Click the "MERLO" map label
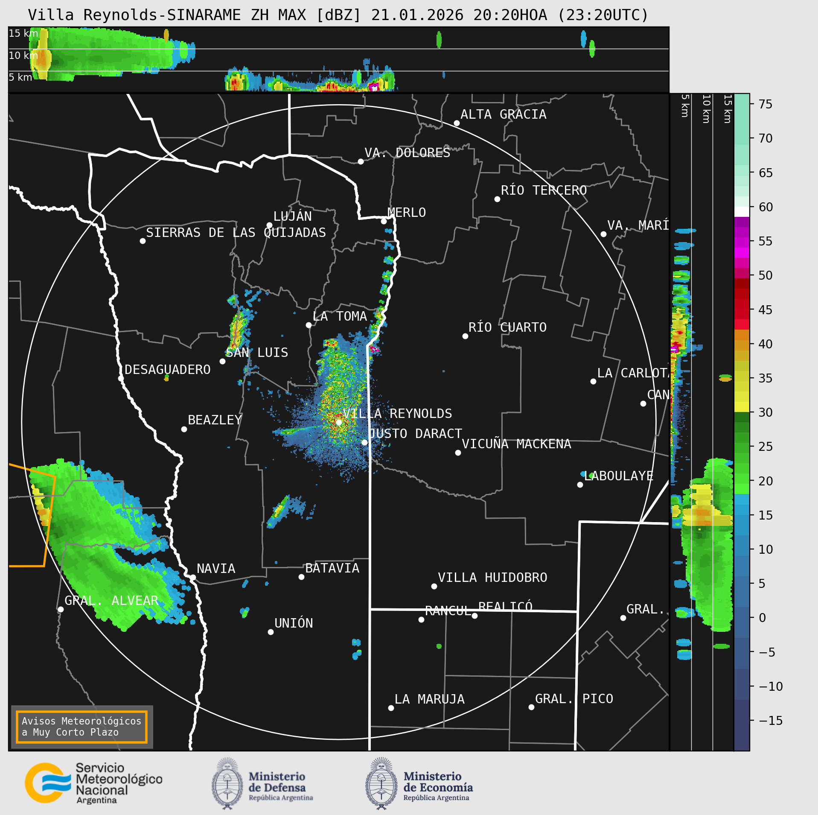 point(407,212)
